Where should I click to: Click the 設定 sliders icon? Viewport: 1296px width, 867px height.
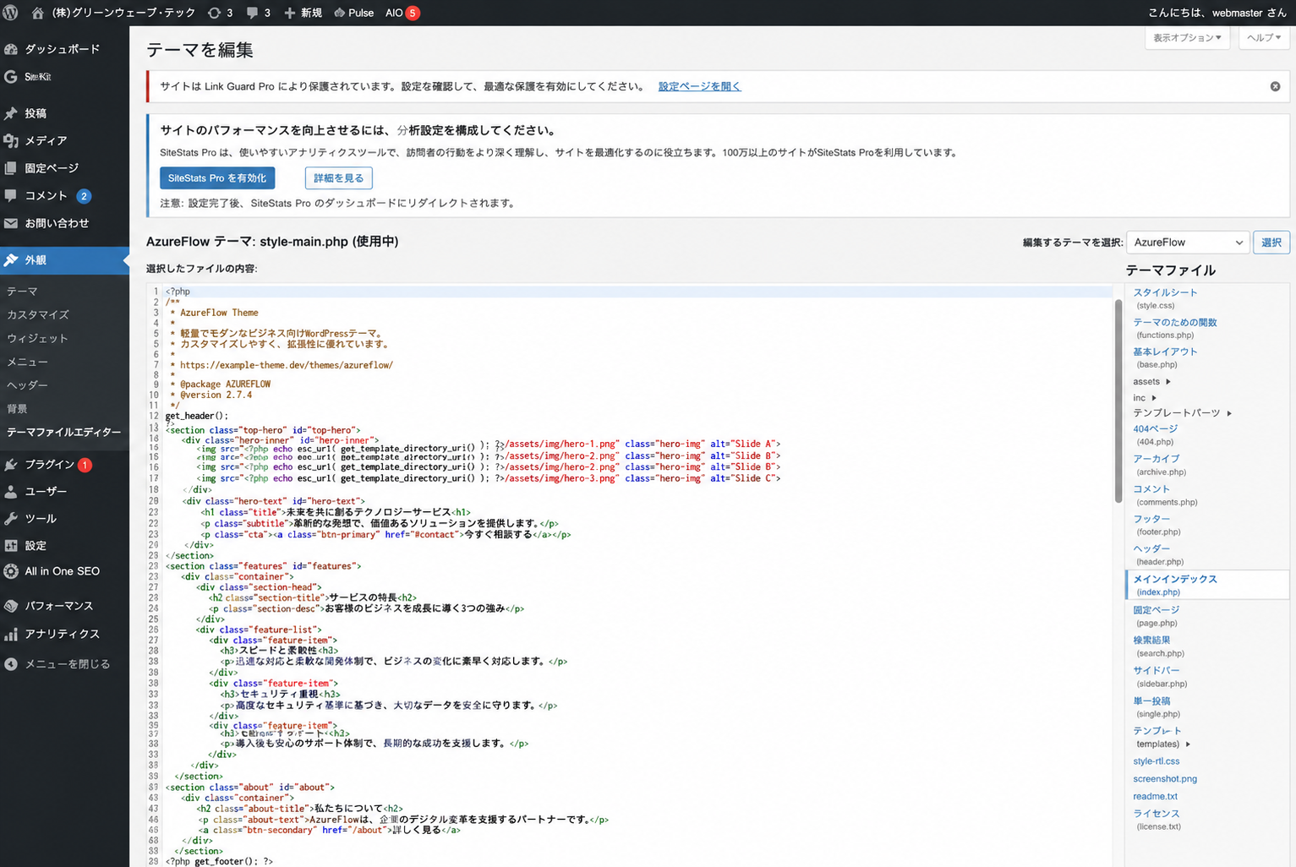(11, 546)
